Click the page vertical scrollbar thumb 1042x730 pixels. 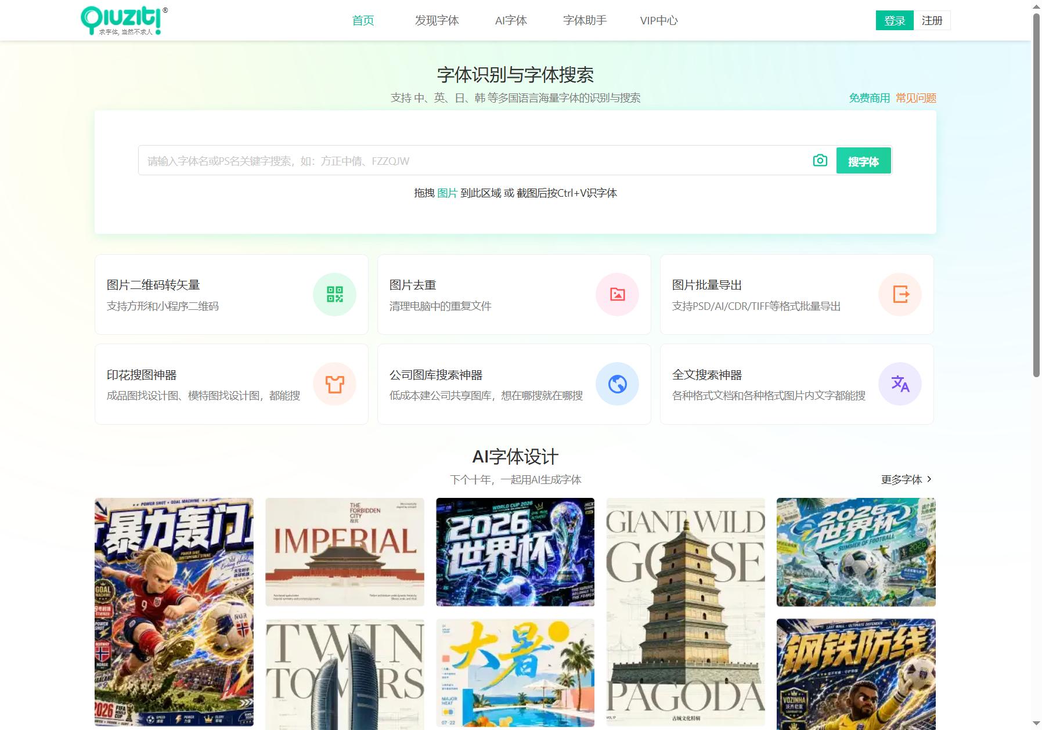1036,196
